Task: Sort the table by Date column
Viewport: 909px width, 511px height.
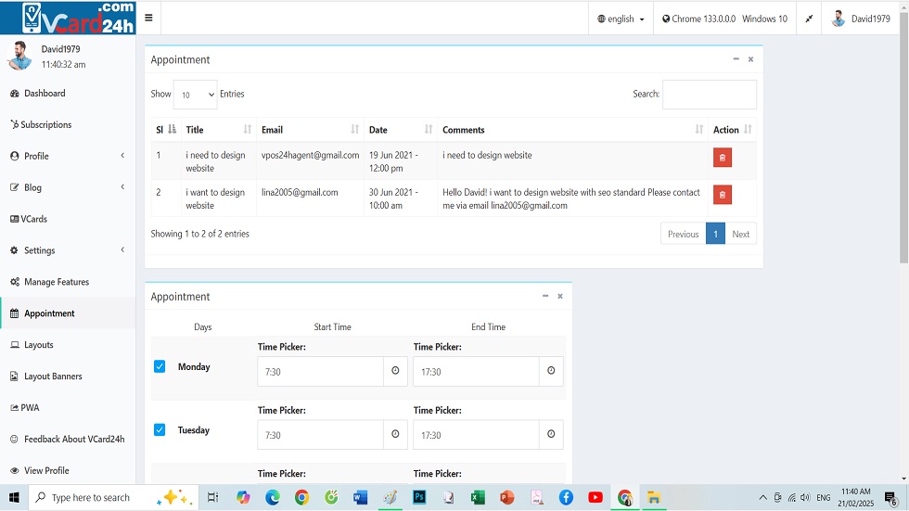Action: coord(400,130)
